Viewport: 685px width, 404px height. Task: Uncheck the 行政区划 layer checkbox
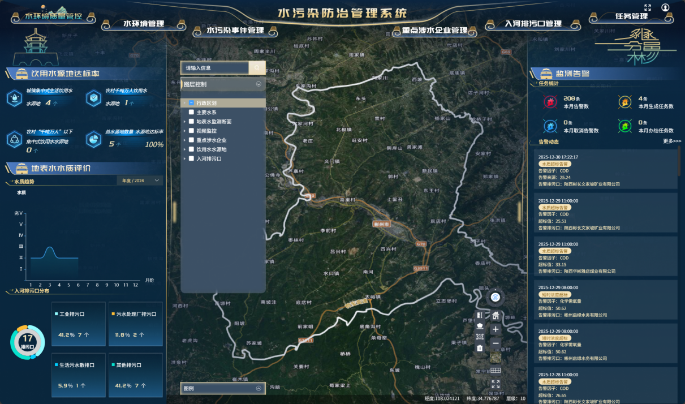coord(191,102)
